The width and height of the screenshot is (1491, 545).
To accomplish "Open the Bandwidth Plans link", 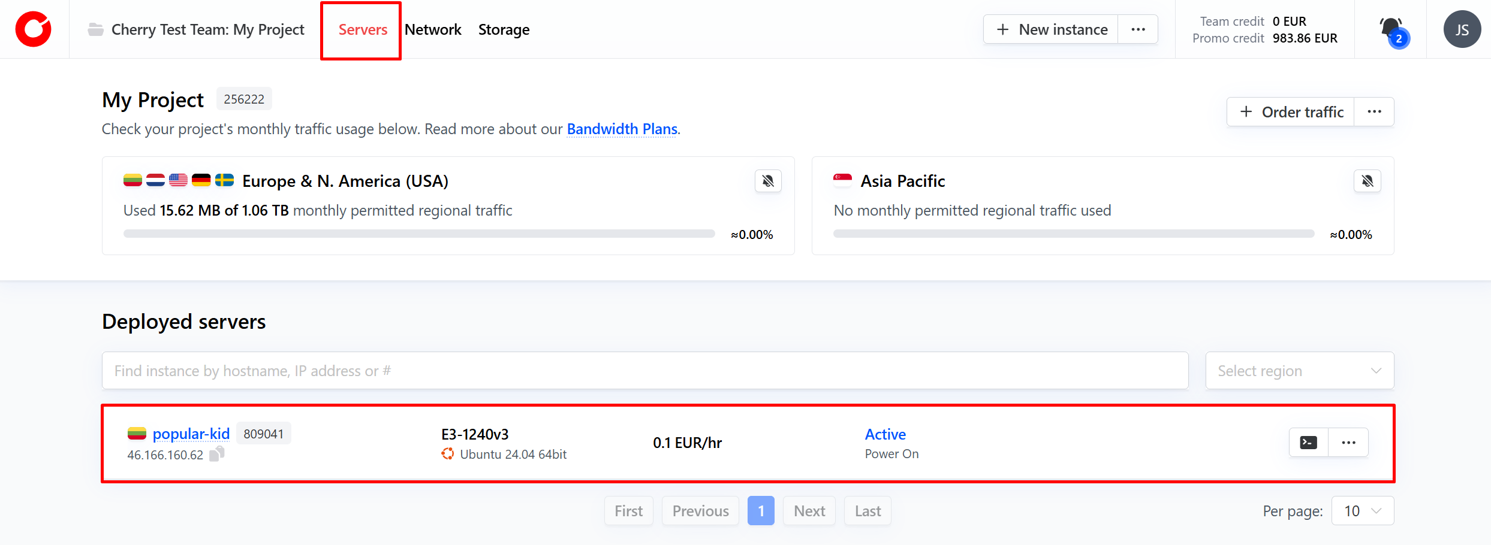I will [622, 129].
